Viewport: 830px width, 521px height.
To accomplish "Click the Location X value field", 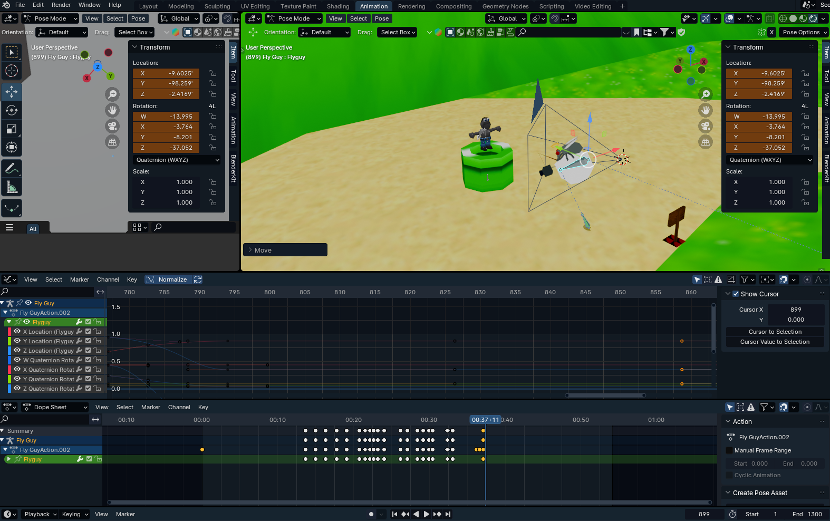I will (x=759, y=73).
